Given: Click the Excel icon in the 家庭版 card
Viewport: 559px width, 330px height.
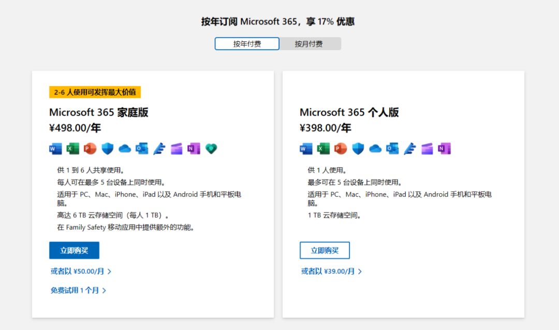Looking at the screenshot, I should 73,148.
